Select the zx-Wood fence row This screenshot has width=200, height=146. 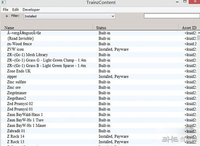99,44
